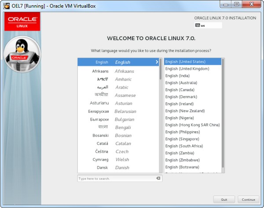This screenshot has height=208, width=264.
Task: Click the keyboard layout icon
Action: tap(197, 25)
